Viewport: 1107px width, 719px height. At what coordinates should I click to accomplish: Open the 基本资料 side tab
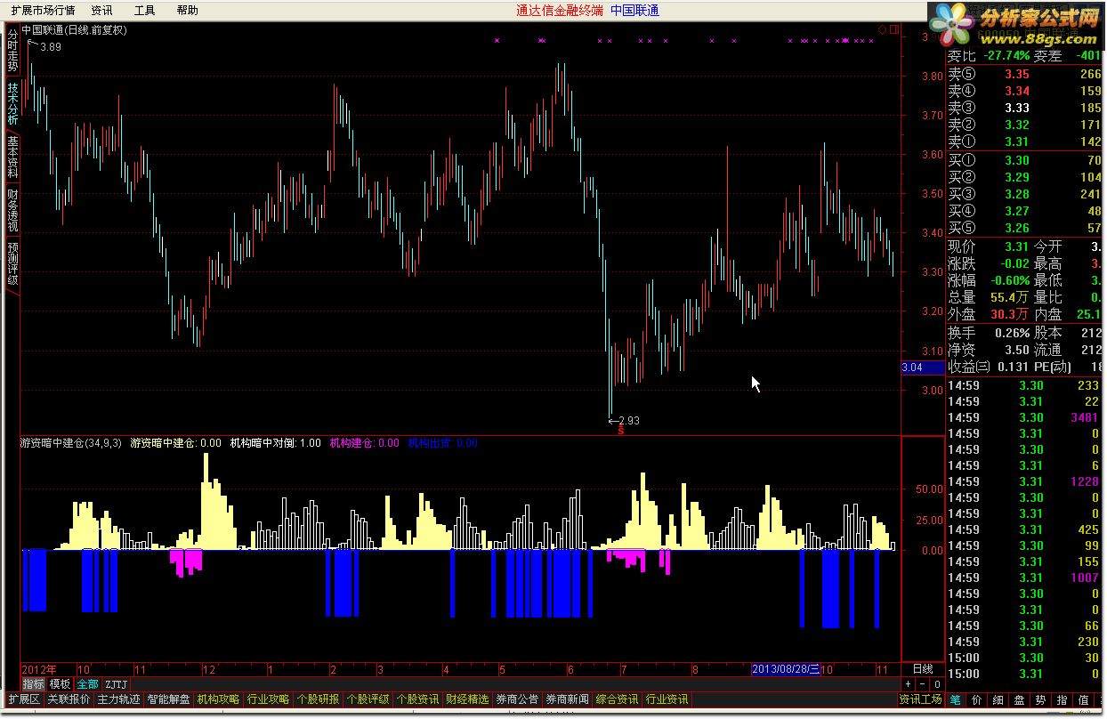[x=12, y=157]
